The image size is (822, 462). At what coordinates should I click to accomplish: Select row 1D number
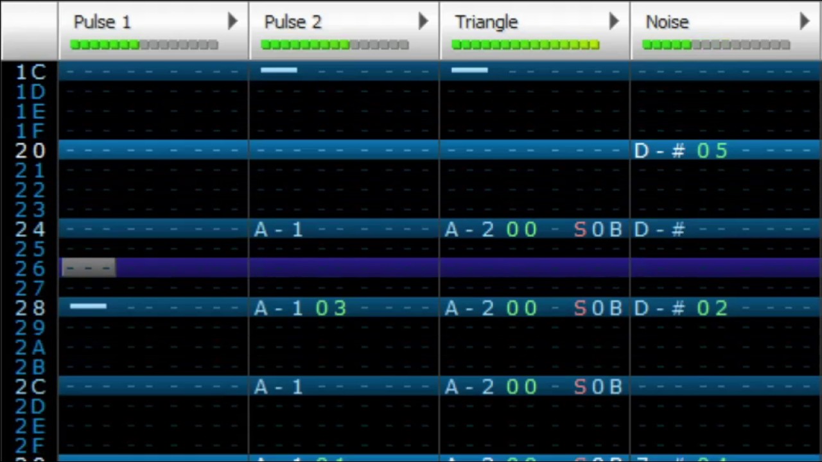point(30,92)
